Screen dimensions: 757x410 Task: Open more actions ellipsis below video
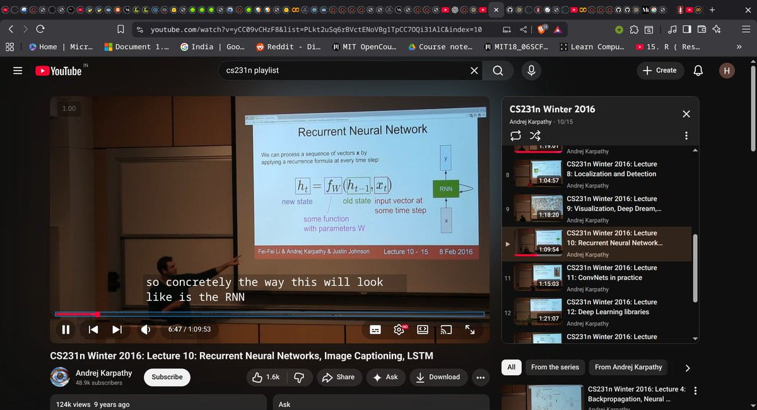pos(481,377)
